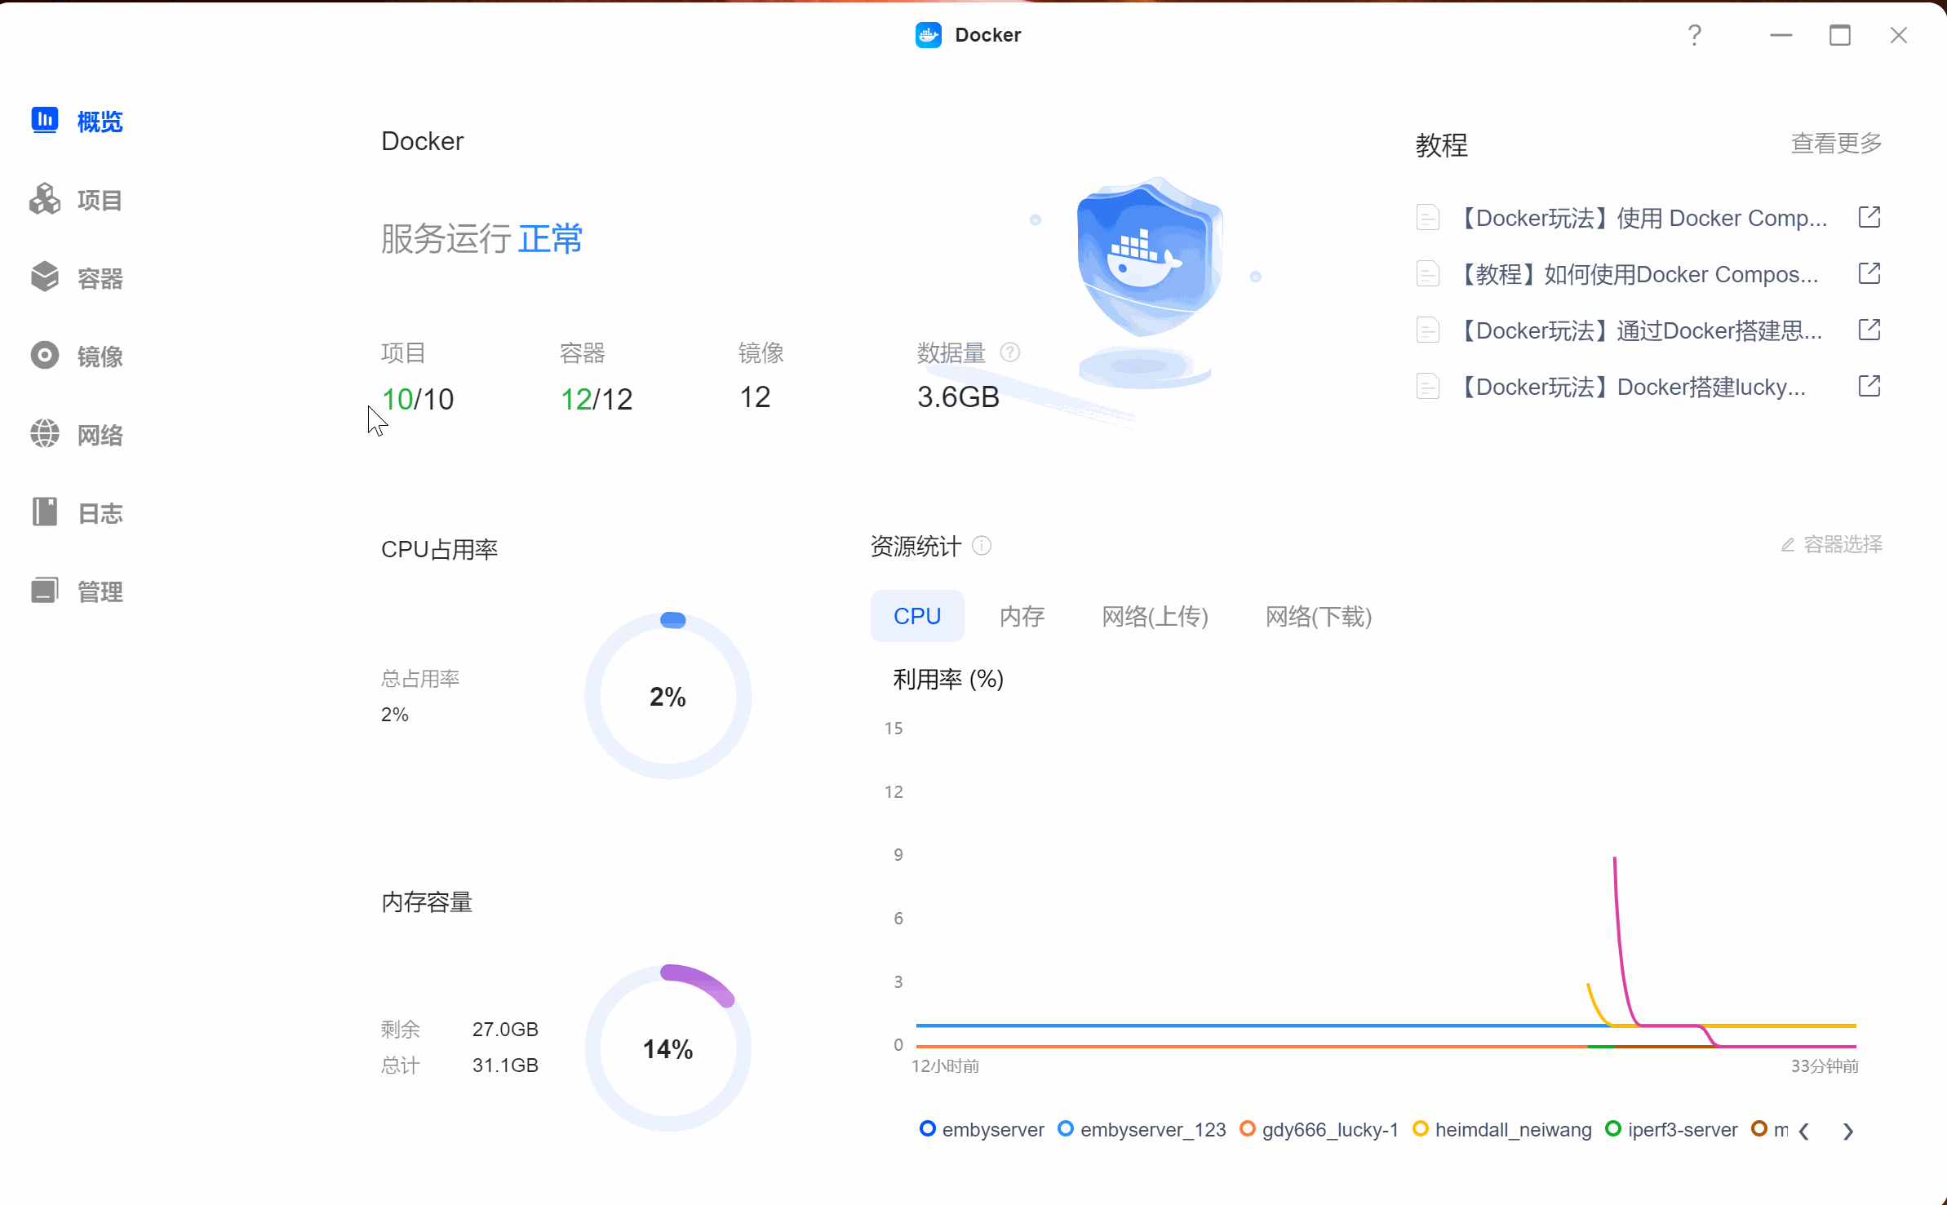Open external link for 使用 Docker Comp tutorial
The width and height of the screenshot is (1947, 1205).
point(1869,217)
